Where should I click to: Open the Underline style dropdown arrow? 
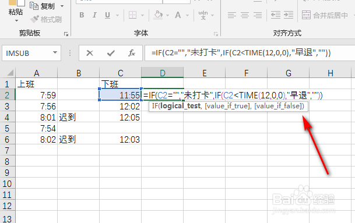pyautogui.click(x=118, y=15)
